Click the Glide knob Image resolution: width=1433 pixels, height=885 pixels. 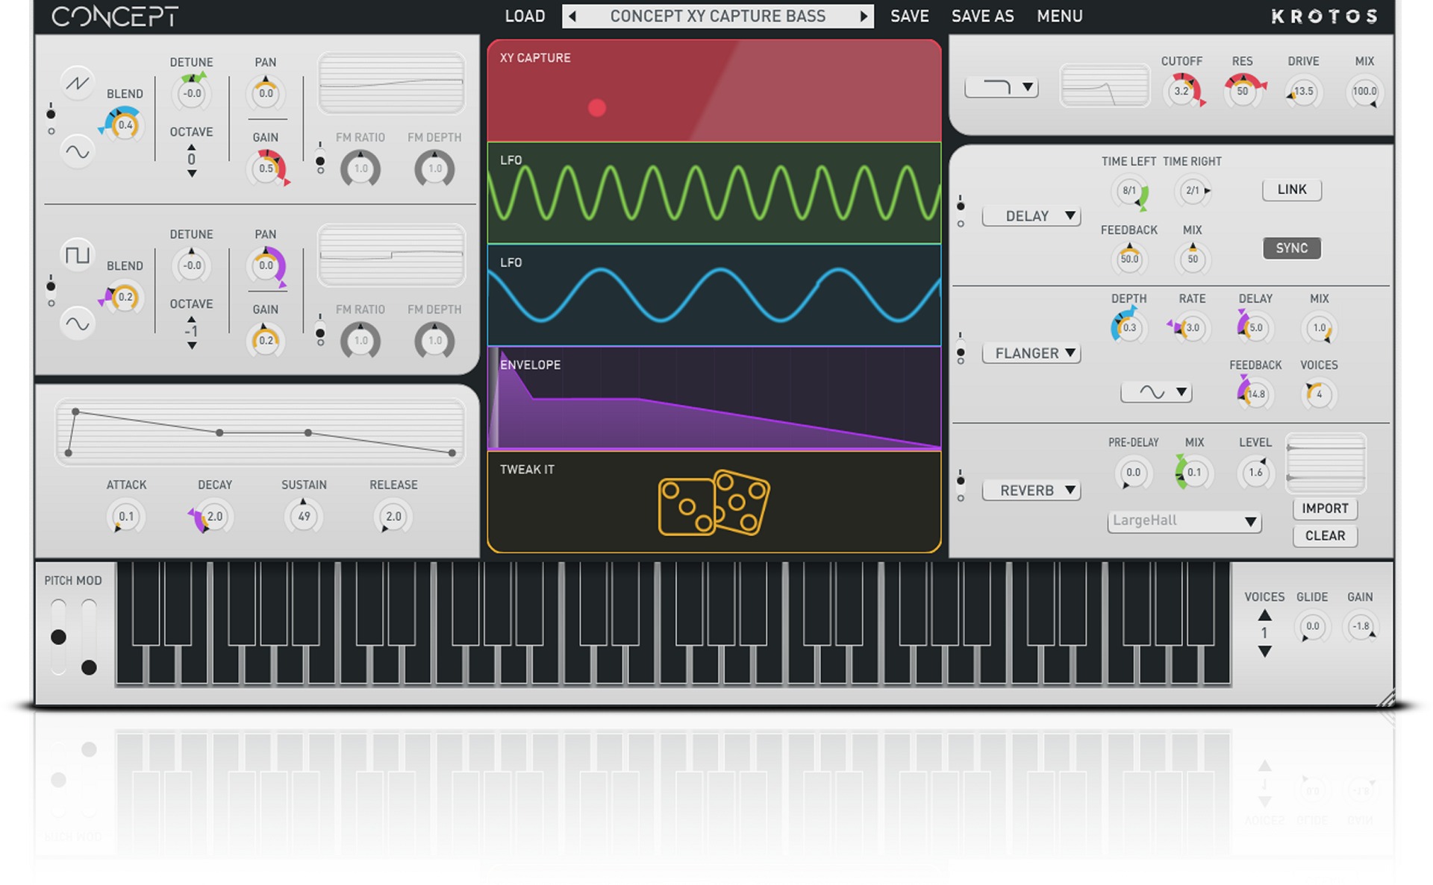pyautogui.click(x=1312, y=626)
